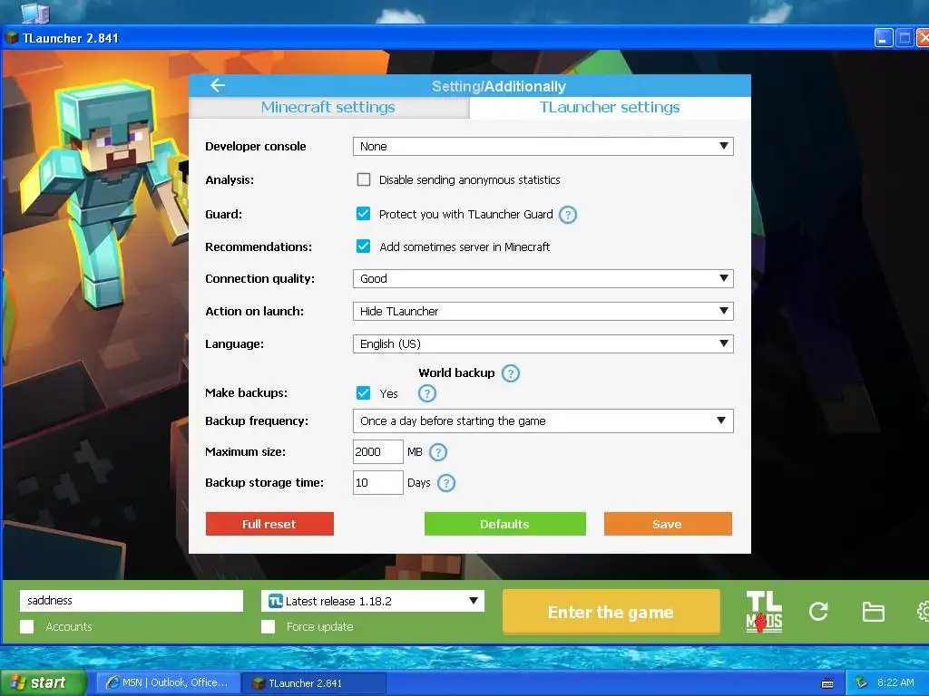Click the Defaults button
The height and width of the screenshot is (696, 929).
click(x=504, y=524)
